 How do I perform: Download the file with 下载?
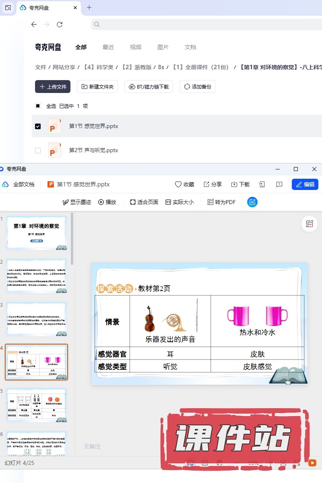pyautogui.click(x=240, y=184)
